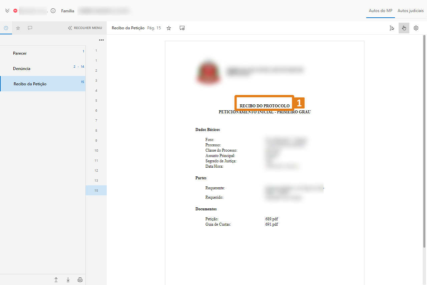Open the Denúncia document in list
The image size is (427, 285).
[22, 69]
